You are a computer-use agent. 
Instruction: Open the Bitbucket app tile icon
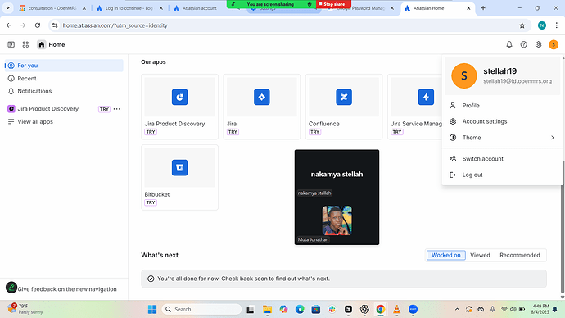[179, 168]
